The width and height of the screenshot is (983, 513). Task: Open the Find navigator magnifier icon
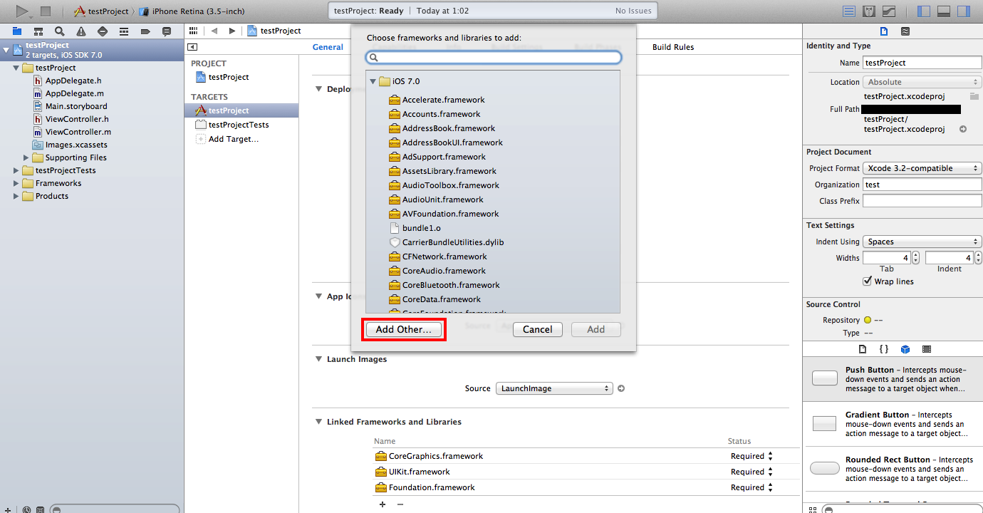click(x=60, y=31)
